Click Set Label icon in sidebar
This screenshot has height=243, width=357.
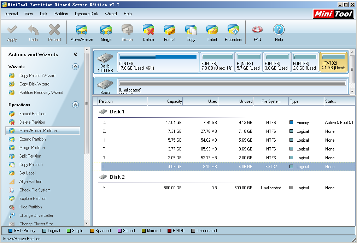pyautogui.click(x=12, y=173)
